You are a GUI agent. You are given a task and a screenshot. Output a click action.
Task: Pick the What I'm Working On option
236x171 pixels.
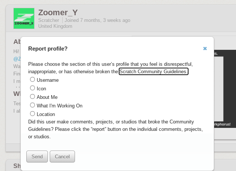pyautogui.click(x=32, y=105)
